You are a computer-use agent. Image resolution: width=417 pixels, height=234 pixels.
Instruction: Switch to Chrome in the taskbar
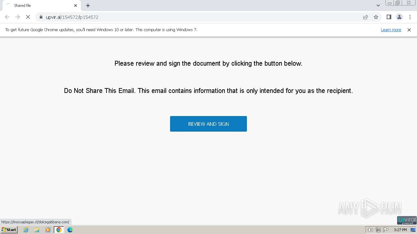click(59, 230)
